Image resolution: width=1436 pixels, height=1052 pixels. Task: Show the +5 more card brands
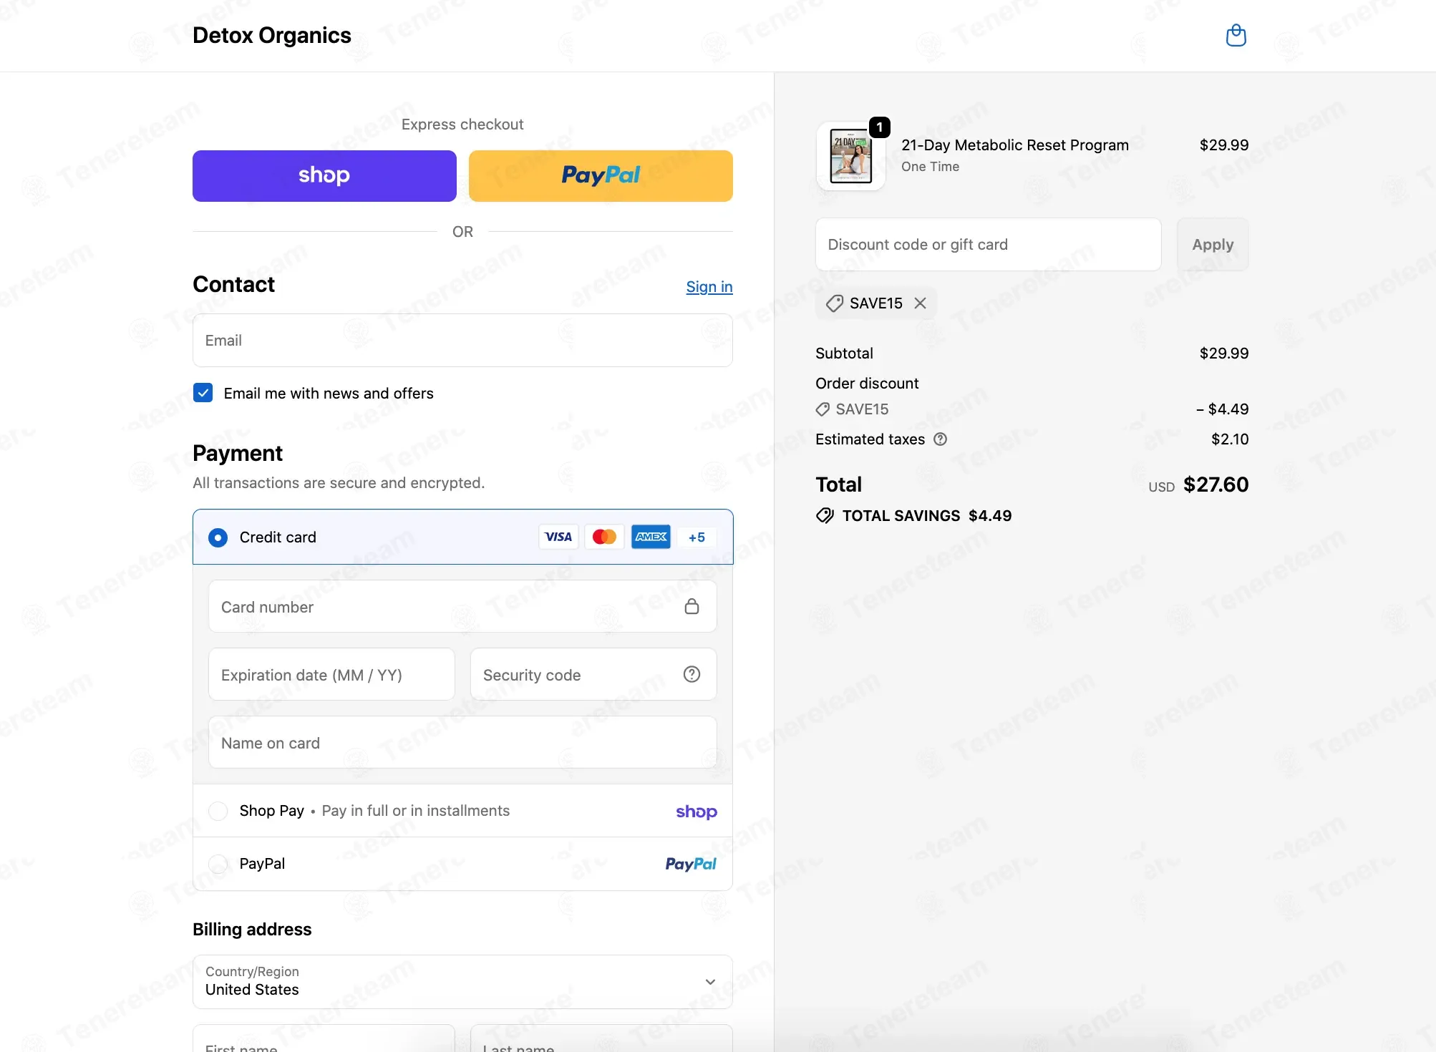[697, 537]
